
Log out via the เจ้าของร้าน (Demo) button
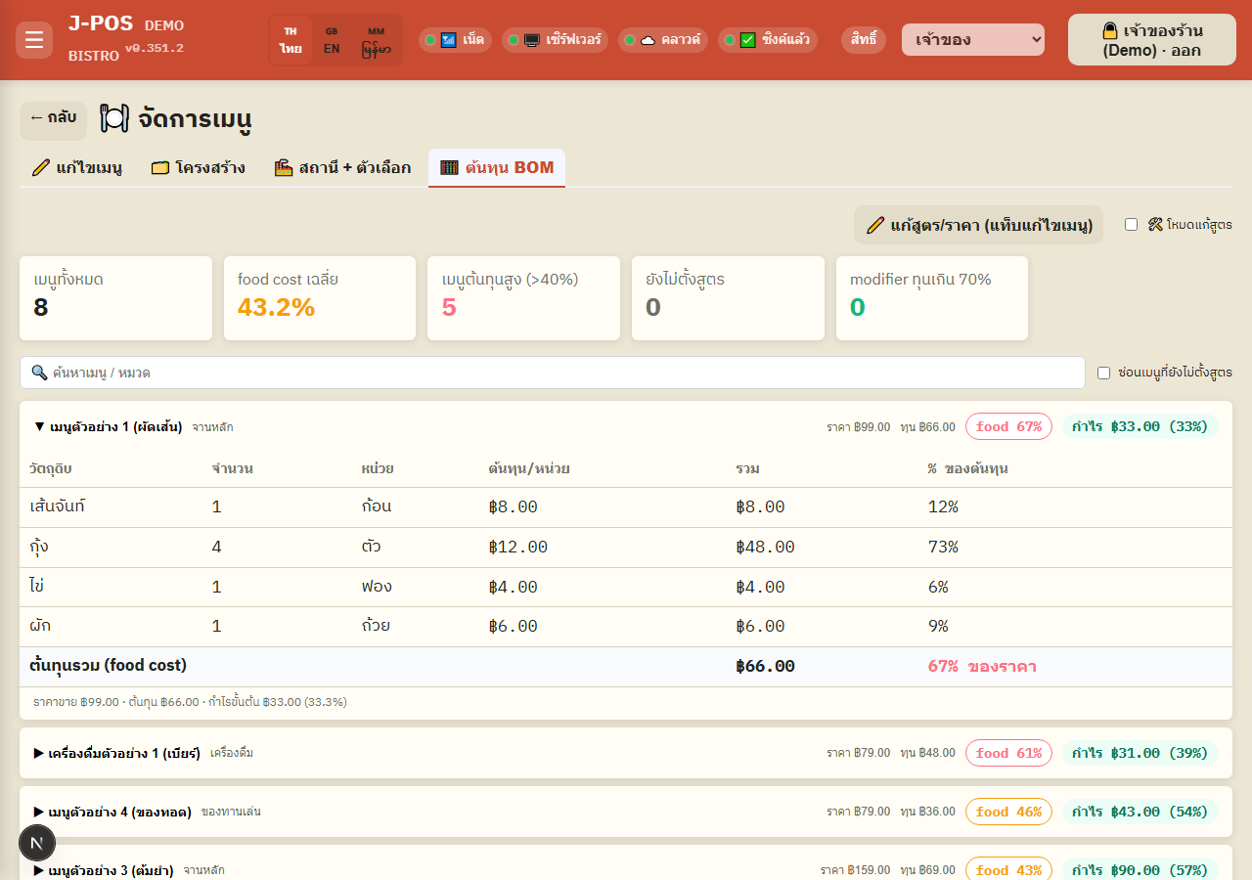point(1151,40)
